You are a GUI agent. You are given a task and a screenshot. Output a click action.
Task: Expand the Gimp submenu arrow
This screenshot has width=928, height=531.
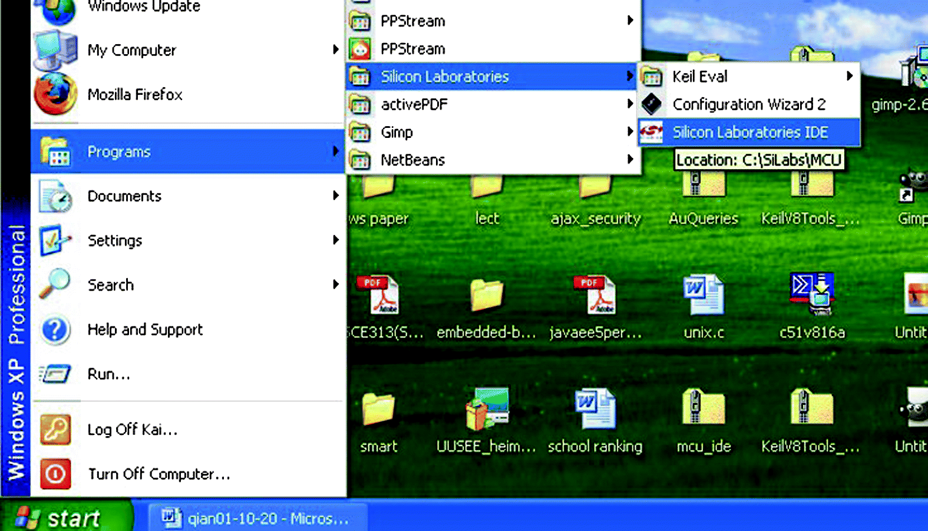point(630,131)
